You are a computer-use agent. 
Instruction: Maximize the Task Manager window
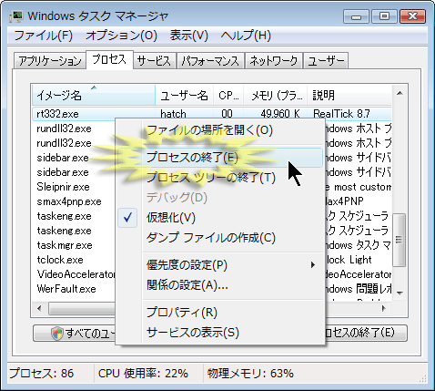tap(384, 16)
